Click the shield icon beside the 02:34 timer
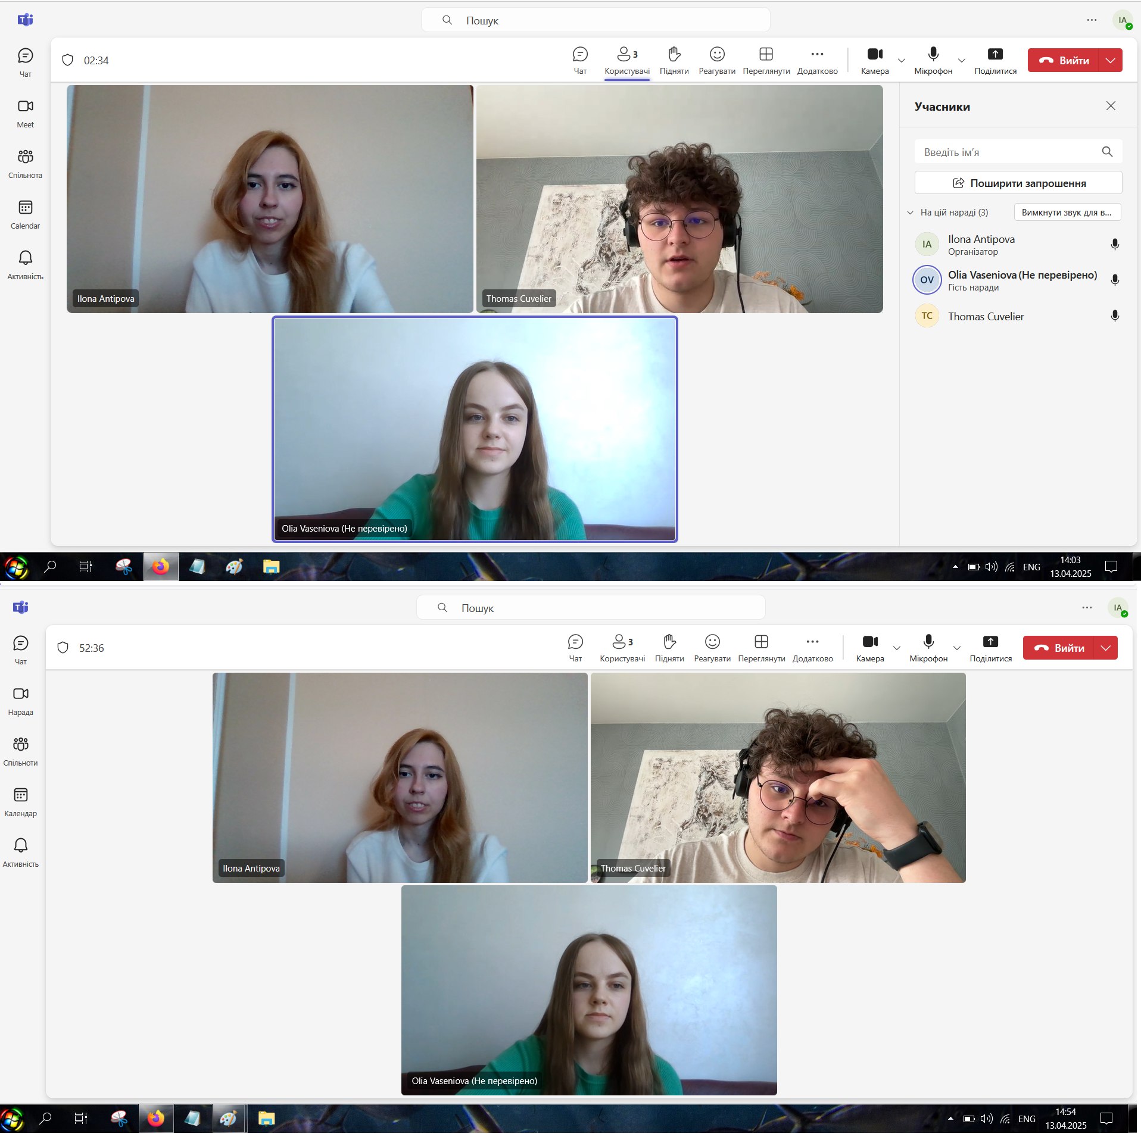Viewport: 1141px width, 1143px height. [67, 60]
